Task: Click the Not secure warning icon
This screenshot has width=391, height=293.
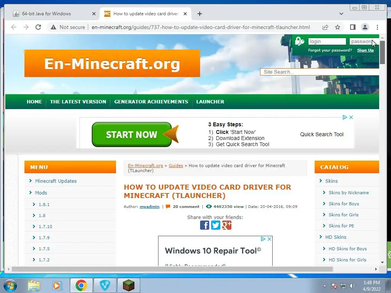Action: 53,27
